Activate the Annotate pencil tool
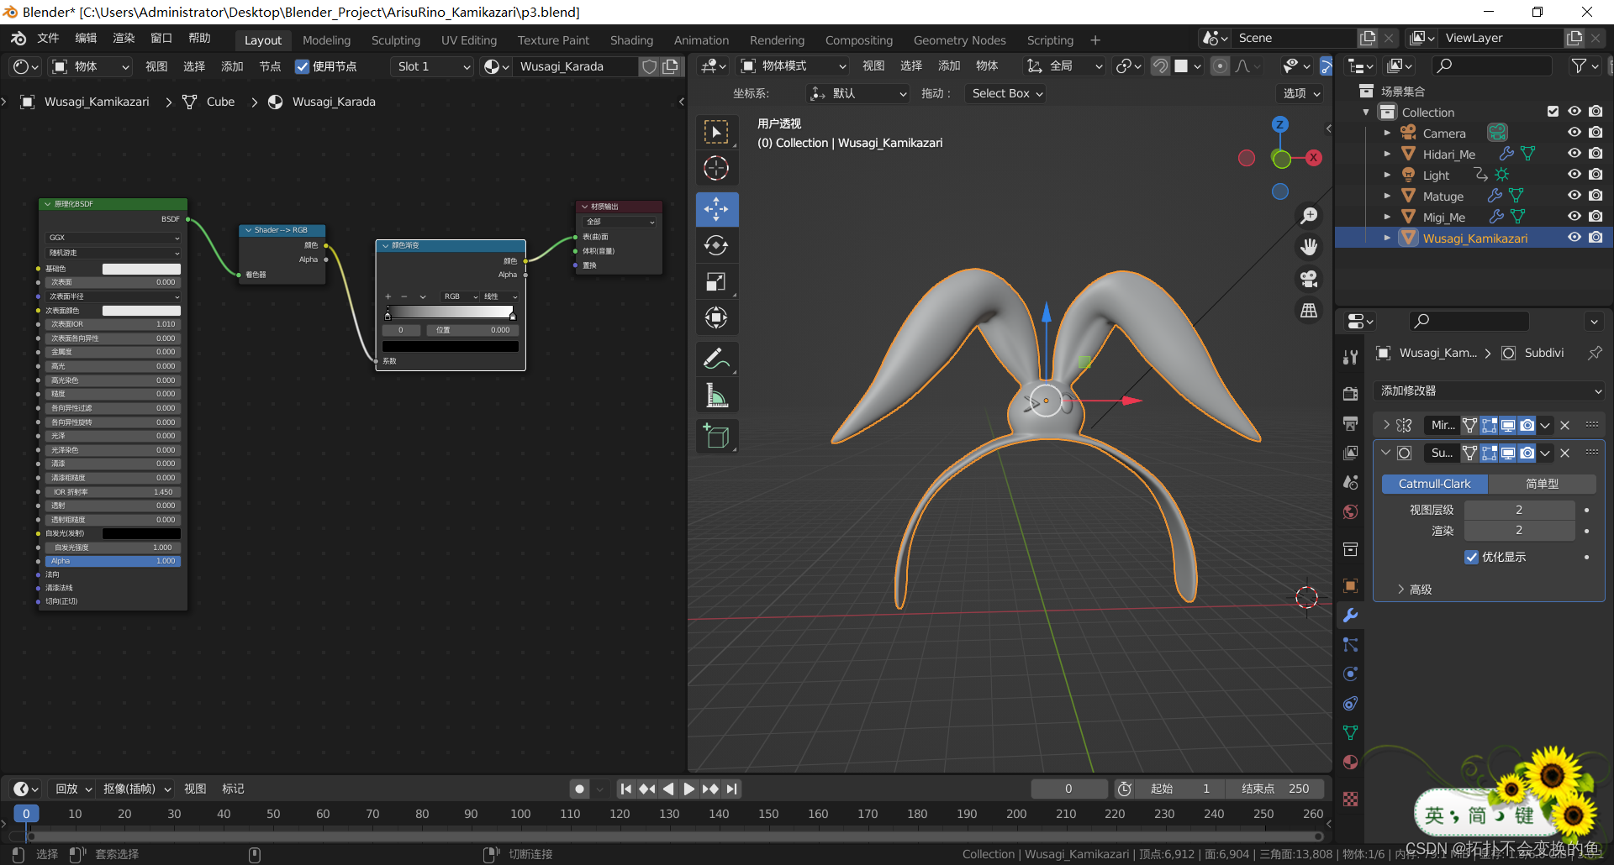The height and width of the screenshot is (865, 1614). (x=716, y=359)
